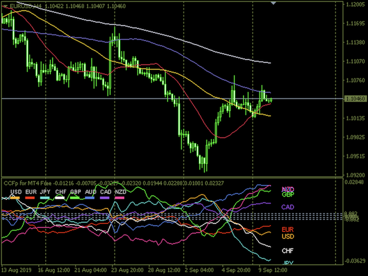The width and height of the screenshot is (368, 276).
Task: Select the cyan JPY legend swatch
Action: click(45, 197)
